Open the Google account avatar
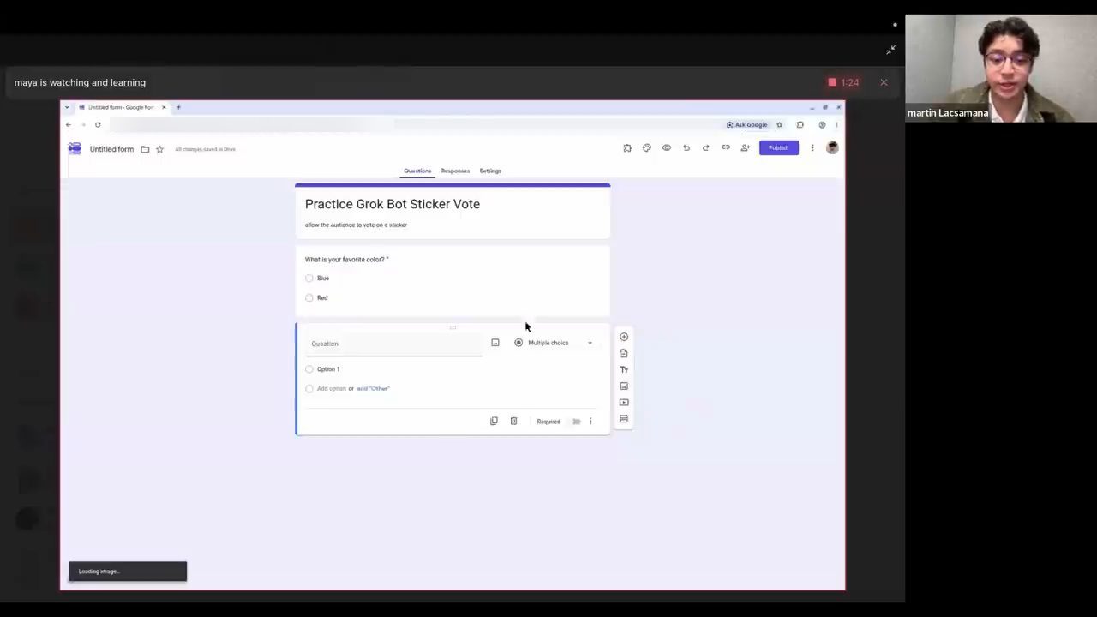 (x=832, y=148)
